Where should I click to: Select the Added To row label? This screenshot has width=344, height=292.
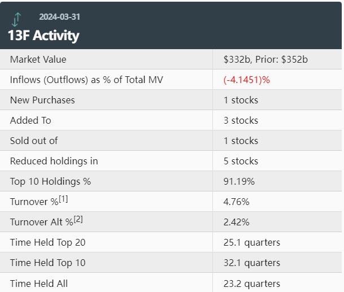pos(31,120)
